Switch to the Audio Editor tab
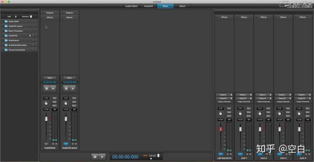Image resolution: width=314 pixels, height=162 pixels. pyautogui.click(x=131, y=6)
